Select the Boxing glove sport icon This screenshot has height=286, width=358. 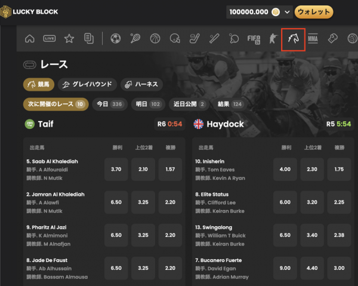[x=332, y=38]
